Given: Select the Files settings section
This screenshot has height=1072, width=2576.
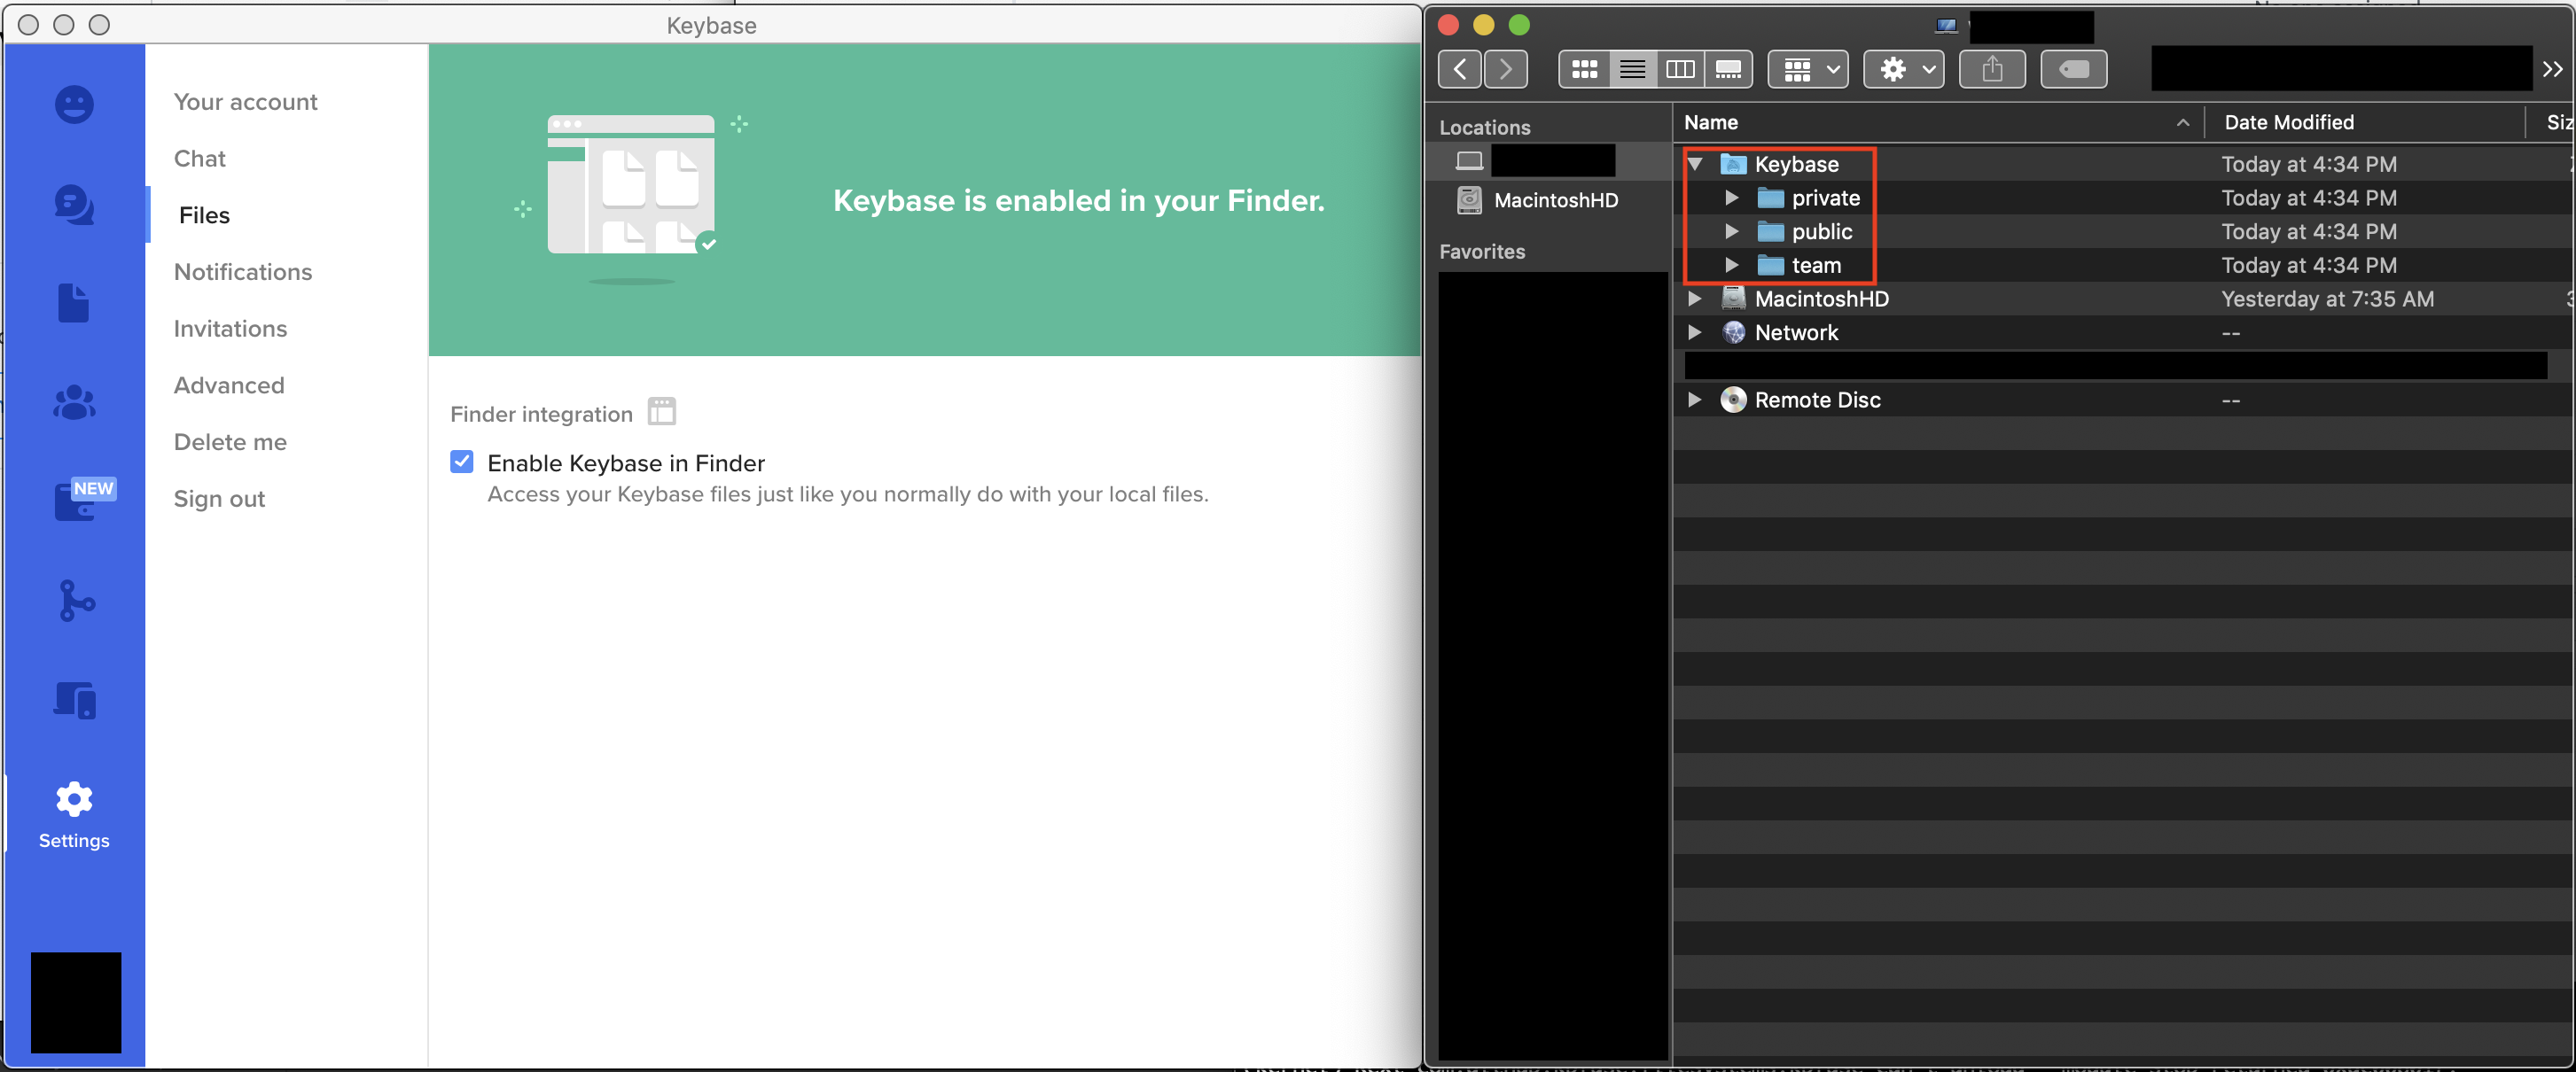Looking at the screenshot, I should 204,214.
